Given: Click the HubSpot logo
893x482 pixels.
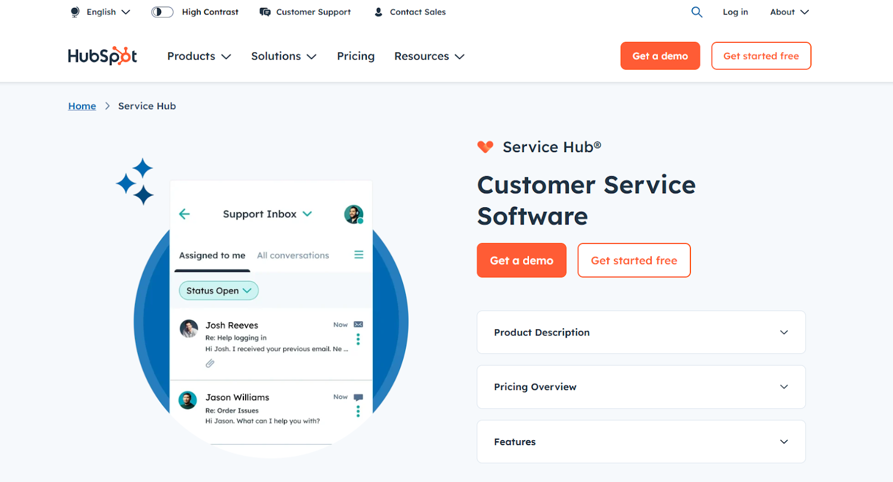Looking at the screenshot, I should (103, 56).
